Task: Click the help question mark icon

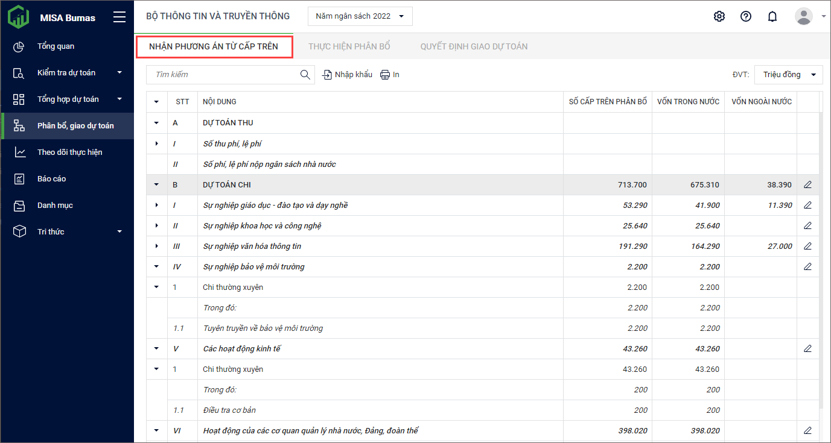Action: click(745, 16)
